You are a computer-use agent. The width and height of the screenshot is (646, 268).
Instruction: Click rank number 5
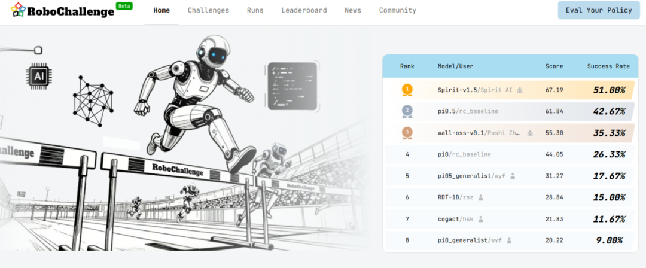pyautogui.click(x=407, y=176)
